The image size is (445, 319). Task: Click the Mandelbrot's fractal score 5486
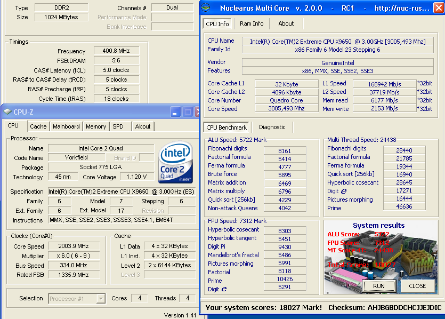pyautogui.click(x=285, y=255)
